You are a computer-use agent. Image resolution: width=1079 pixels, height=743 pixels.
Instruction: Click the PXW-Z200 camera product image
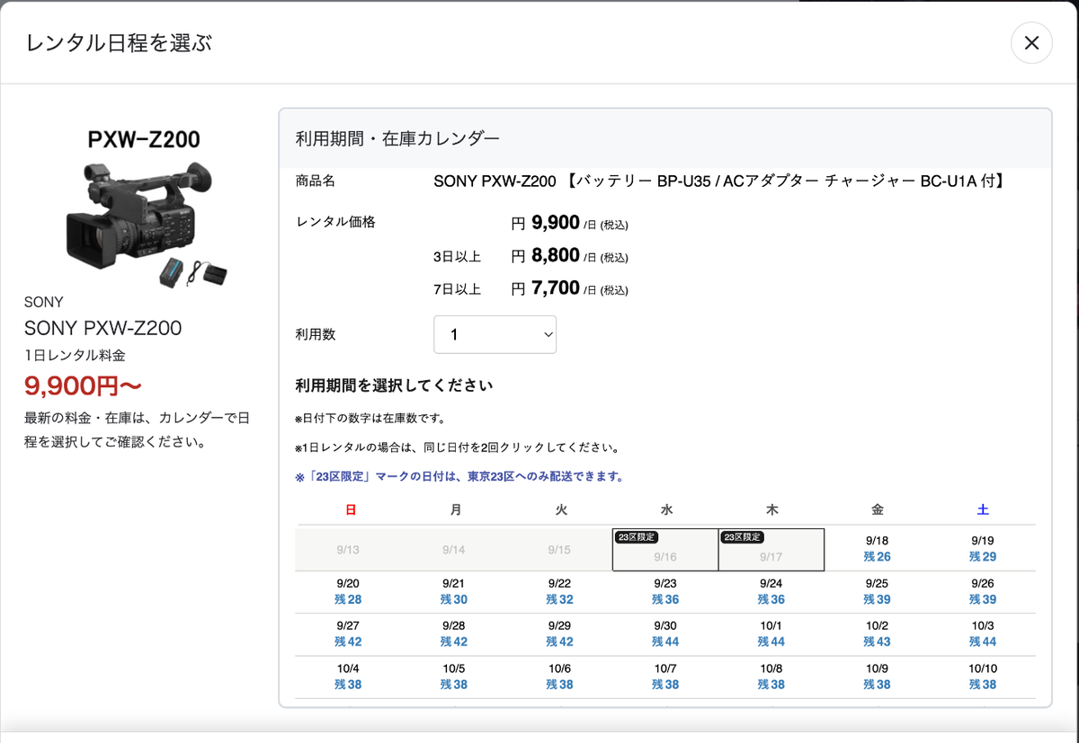point(145,208)
